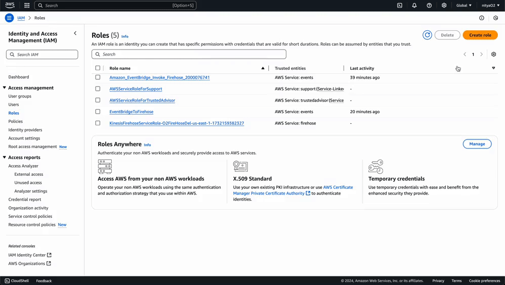Open the EventBridgeToFirehose role link
Viewport: 505px width, 285px height.
pyautogui.click(x=132, y=112)
